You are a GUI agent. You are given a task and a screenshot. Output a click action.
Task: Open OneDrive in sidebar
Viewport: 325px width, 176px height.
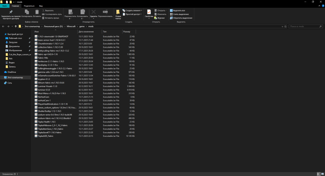coord(12,72)
